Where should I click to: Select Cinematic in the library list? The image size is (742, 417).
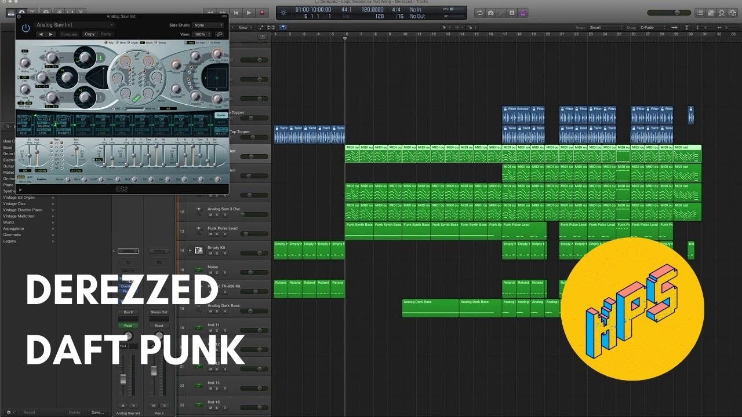(x=12, y=235)
